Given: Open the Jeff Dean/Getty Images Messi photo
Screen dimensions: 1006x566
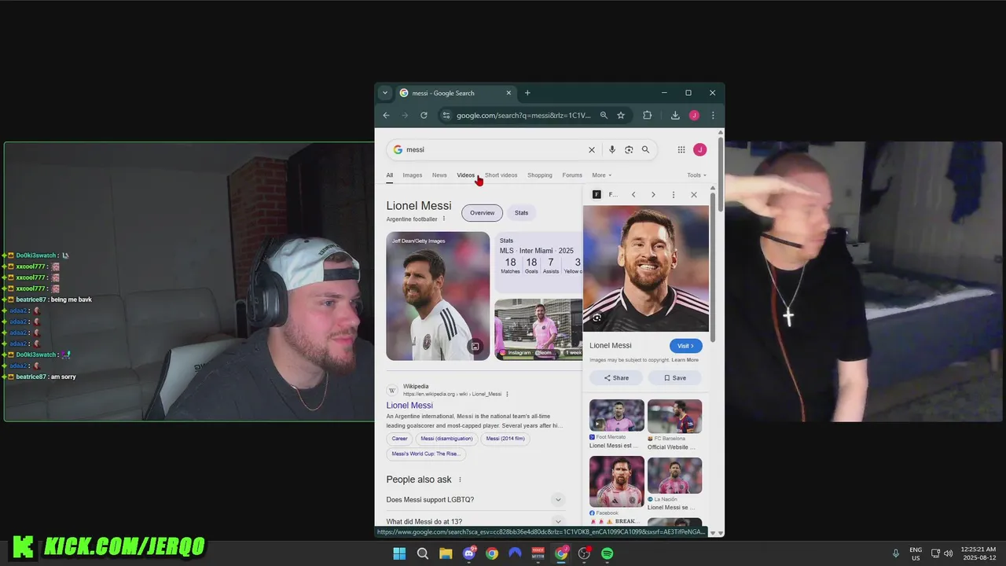Looking at the screenshot, I should [438, 296].
